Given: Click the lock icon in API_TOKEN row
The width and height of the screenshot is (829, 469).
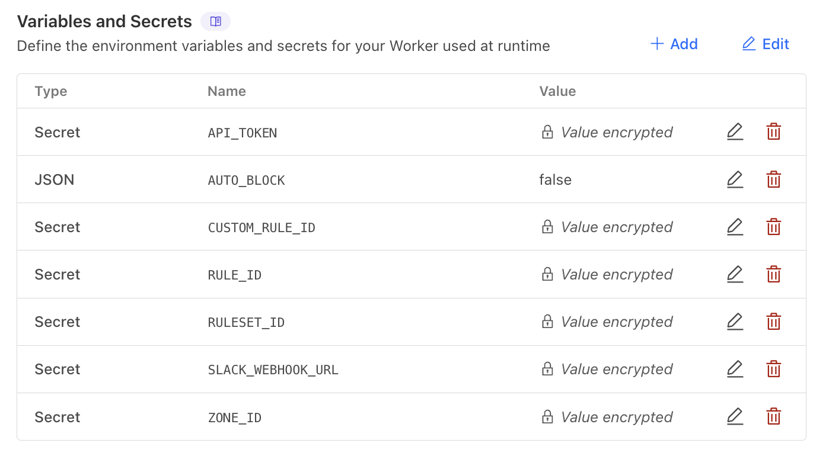Looking at the screenshot, I should coord(547,132).
